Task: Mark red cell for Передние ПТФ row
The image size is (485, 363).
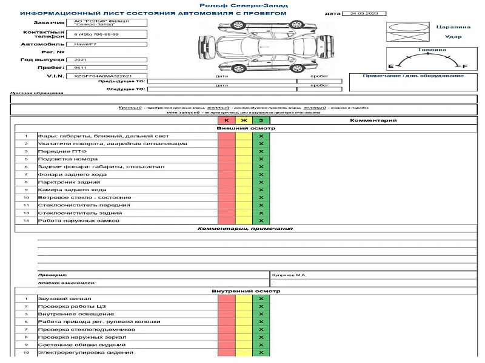Action: (x=226, y=151)
